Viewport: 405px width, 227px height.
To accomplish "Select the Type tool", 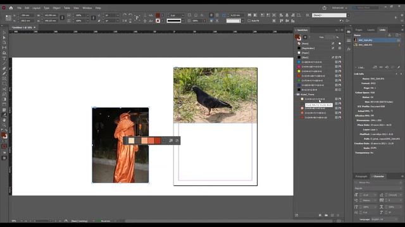I will tap(4, 59).
